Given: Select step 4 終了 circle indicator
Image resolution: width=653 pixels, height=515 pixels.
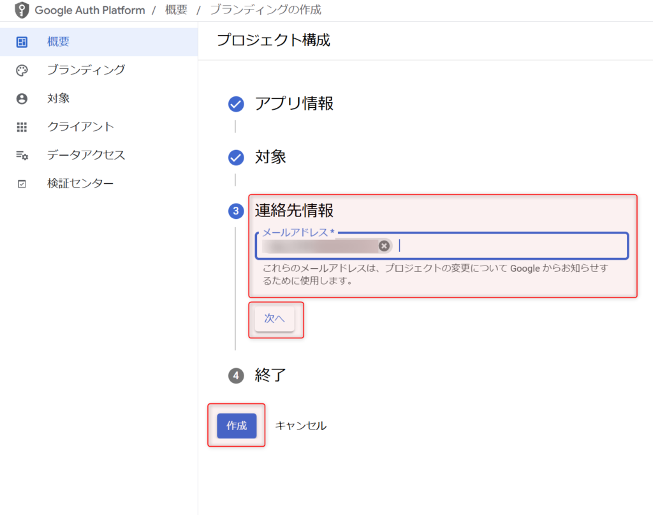Looking at the screenshot, I should [x=236, y=376].
